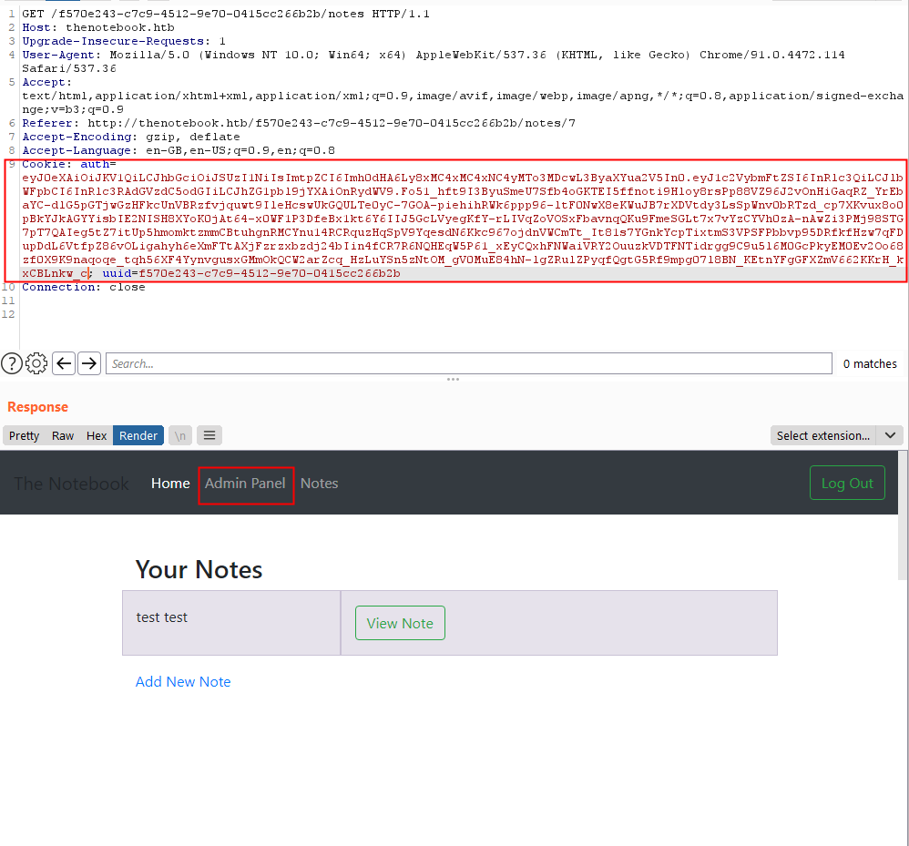This screenshot has width=909, height=846.
Task: Toggle the \n non-printable characters button
Action: coord(180,435)
